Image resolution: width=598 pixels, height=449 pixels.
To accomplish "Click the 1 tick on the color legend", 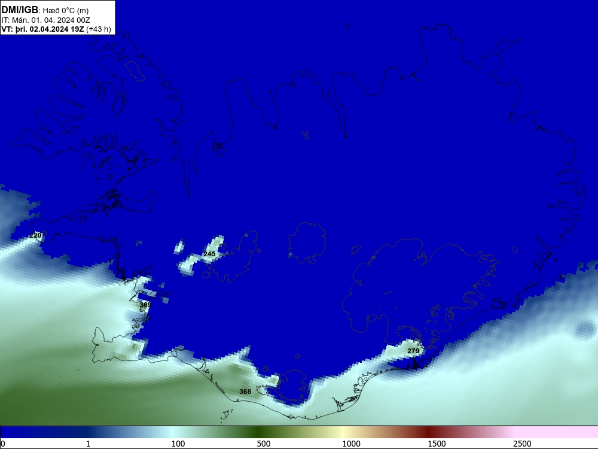I will pyautogui.click(x=88, y=444).
